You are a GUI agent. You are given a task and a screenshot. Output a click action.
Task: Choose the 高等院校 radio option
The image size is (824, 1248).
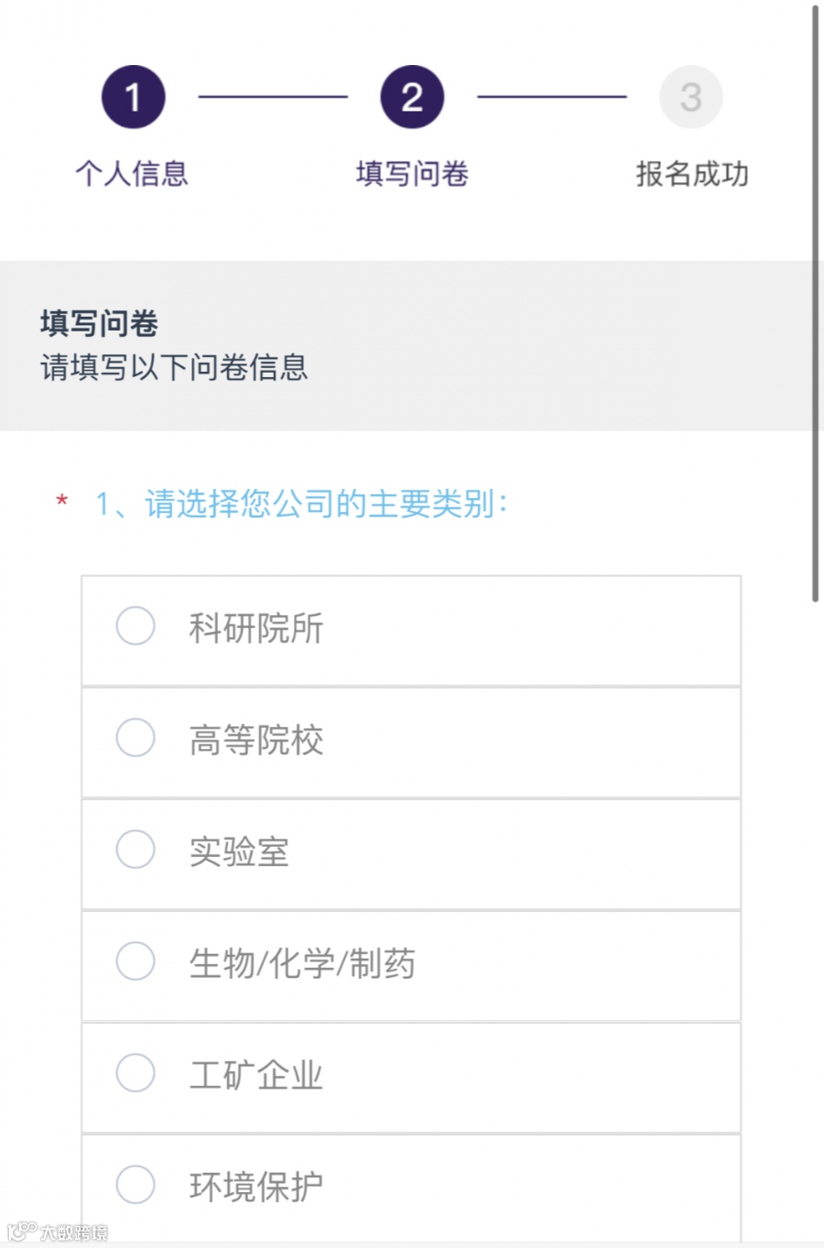click(x=136, y=738)
